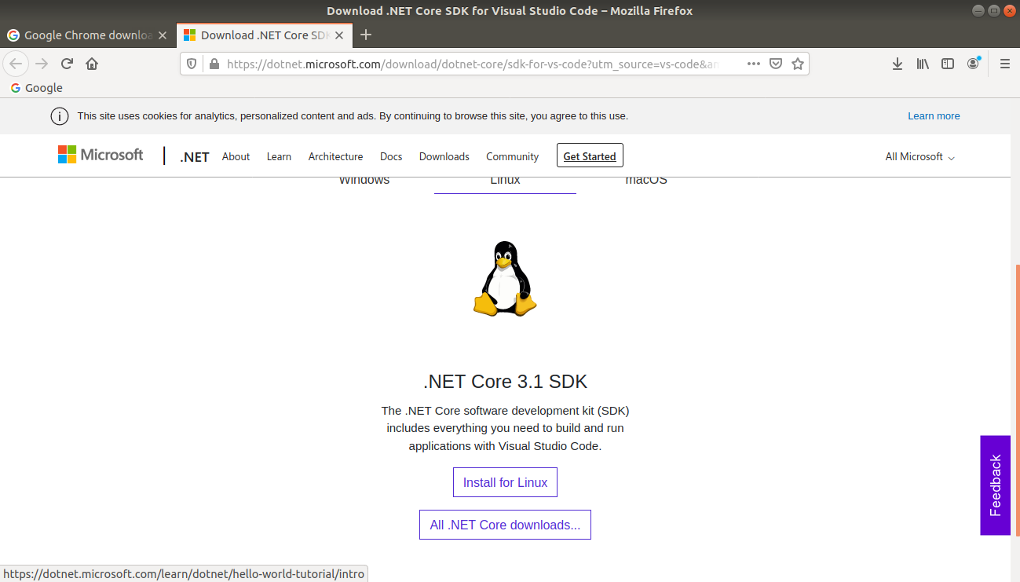Close the Google Chrome download tab
The height and width of the screenshot is (582, 1020).
click(x=163, y=35)
